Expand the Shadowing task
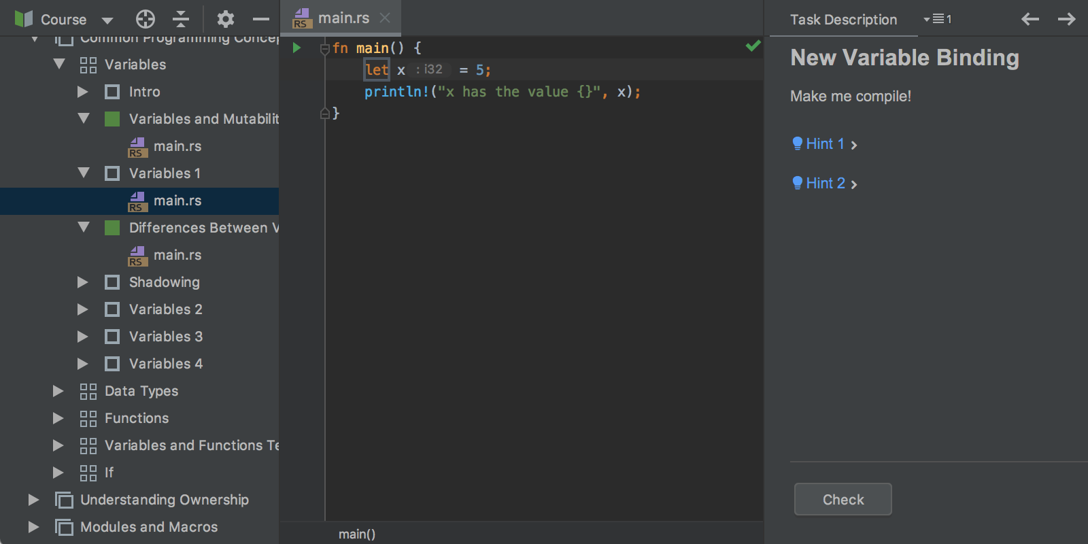The width and height of the screenshot is (1088, 544). 83,282
